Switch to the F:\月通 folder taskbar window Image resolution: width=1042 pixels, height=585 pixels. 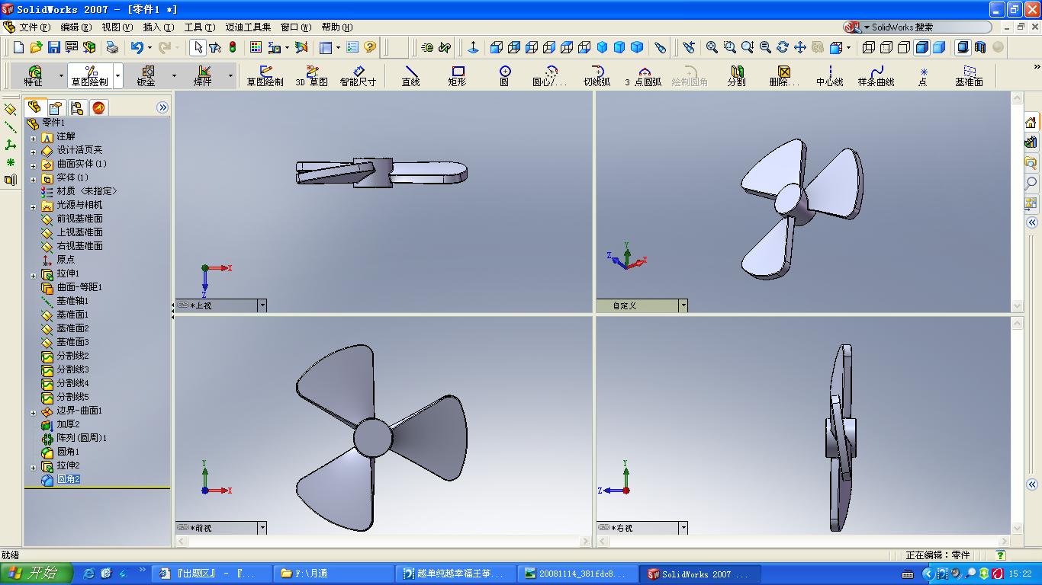[x=335, y=574]
